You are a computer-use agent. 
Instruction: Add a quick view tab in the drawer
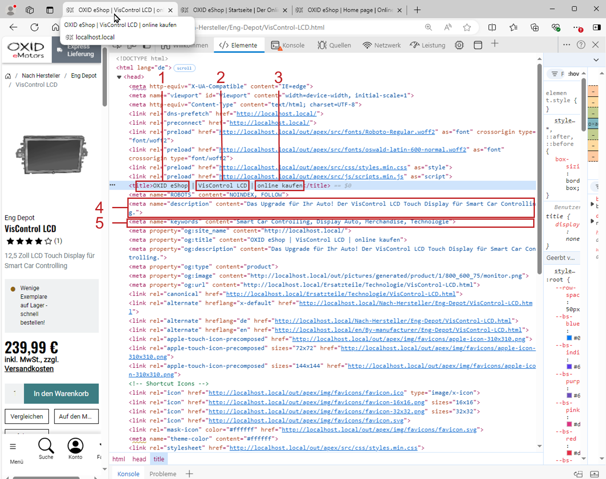tap(190, 473)
